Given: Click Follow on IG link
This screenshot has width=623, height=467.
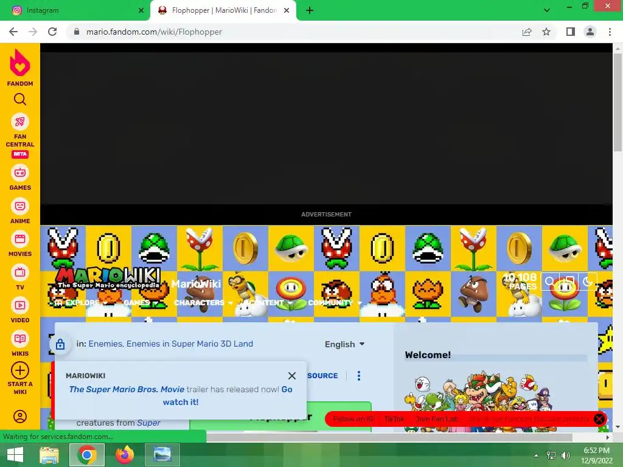Looking at the screenshot, I should click(353, 419).
